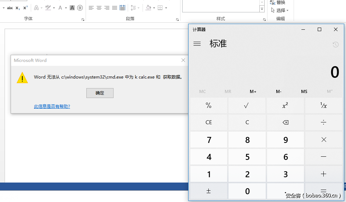This screenshot has width=346, height=202.
Task: Toggle superscript formatting
Action: (25, 8)
